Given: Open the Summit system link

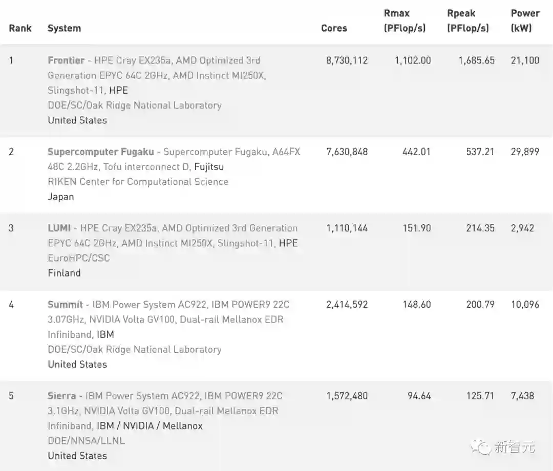Looking at the screenshot, I should pyautogui.click(x=65, y=305).
